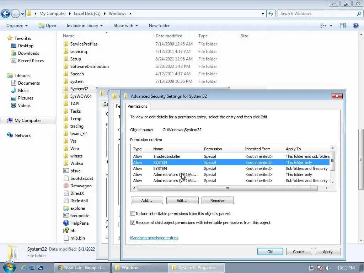Viewport: 364px width, 273px height.
Task: Switch to the Windows Explorer taskbar item
Action: point(139,268)
